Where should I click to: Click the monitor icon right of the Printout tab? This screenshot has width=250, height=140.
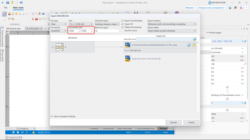172,129
